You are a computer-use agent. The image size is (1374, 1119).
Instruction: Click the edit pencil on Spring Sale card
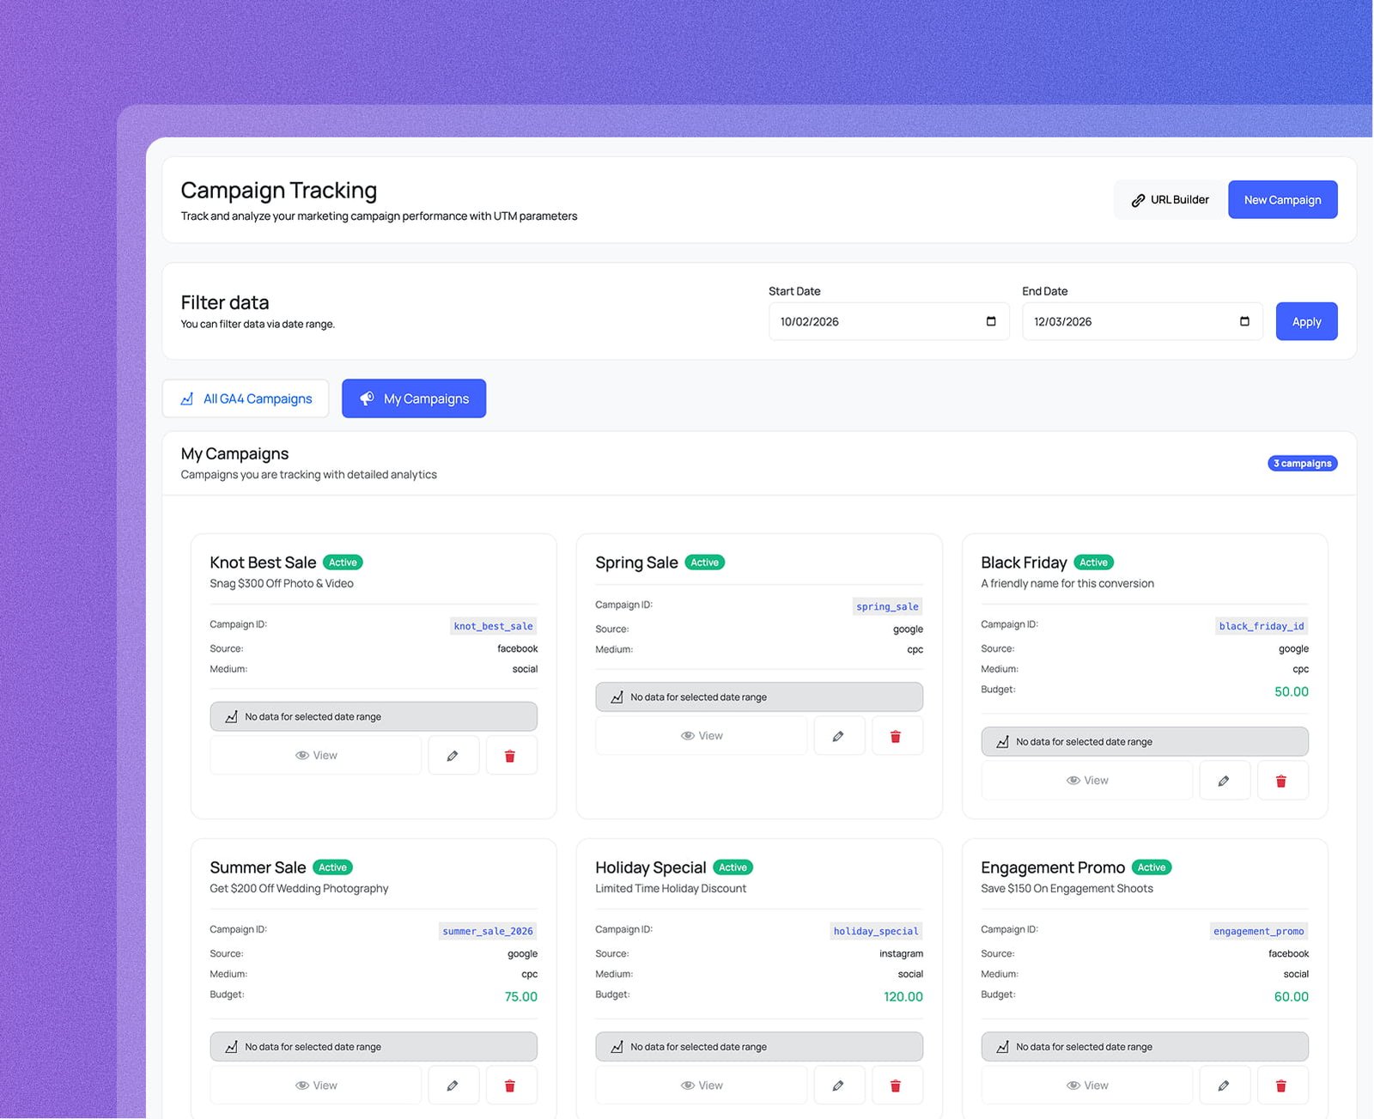(x=838, y=736)
